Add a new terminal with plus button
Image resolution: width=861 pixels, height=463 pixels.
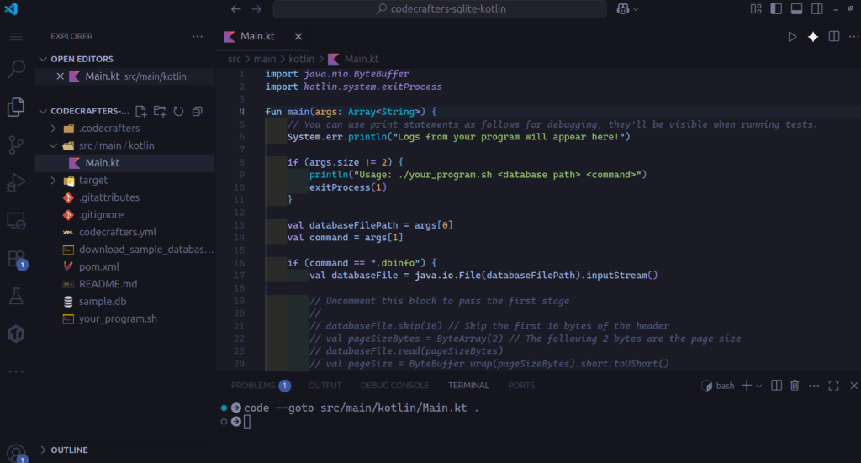pos(747,386)
